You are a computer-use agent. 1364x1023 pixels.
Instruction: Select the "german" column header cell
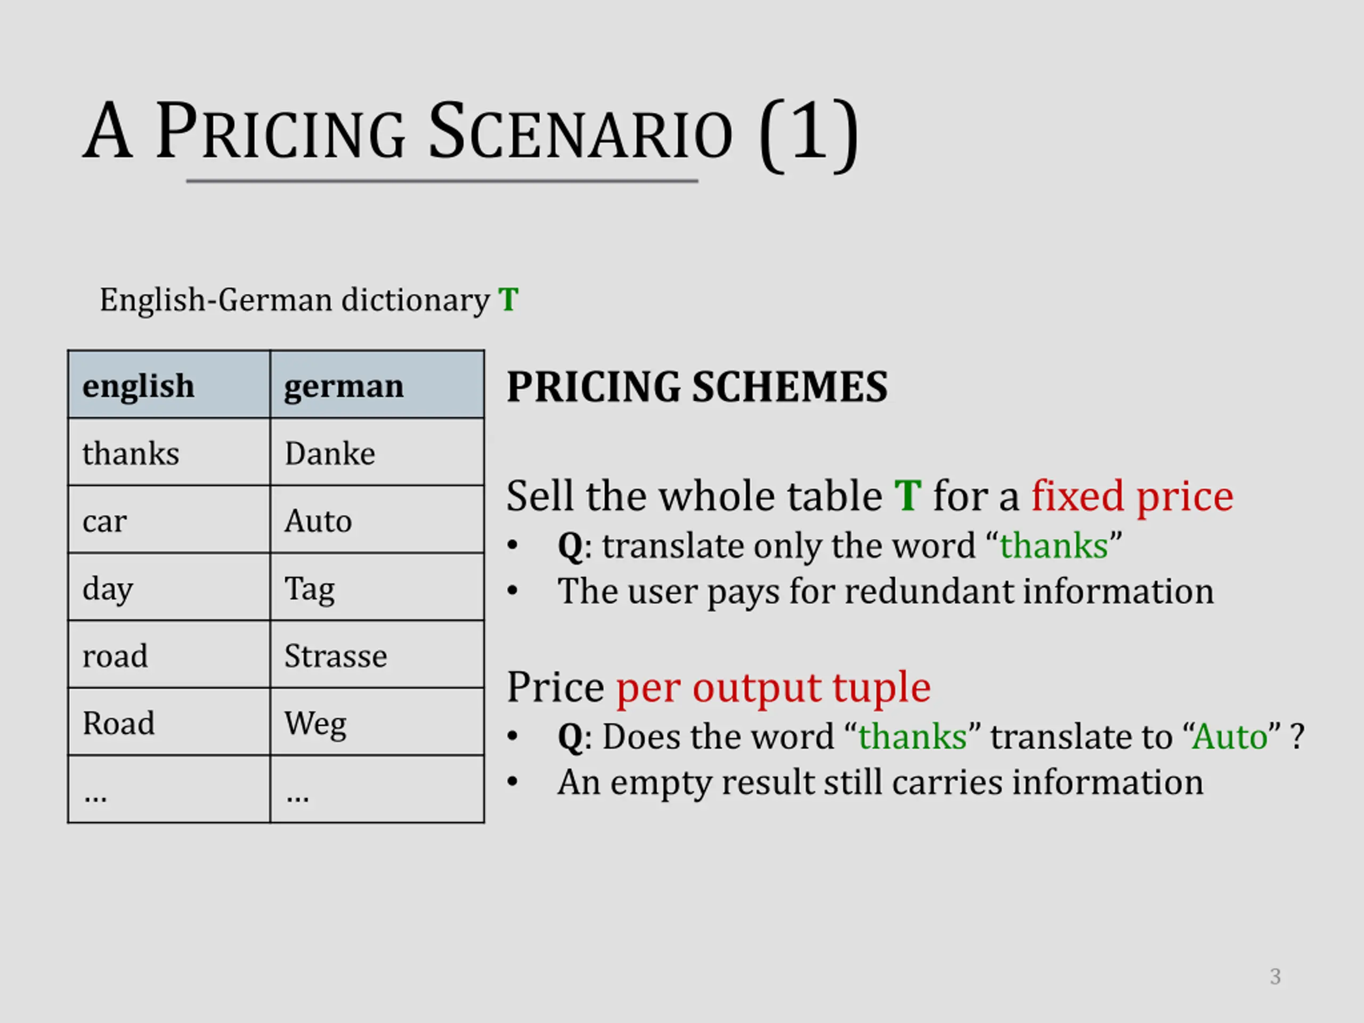[x=377, y=385]
